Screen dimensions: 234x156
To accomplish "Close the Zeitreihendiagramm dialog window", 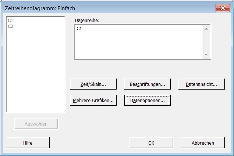I will [223, 8].
